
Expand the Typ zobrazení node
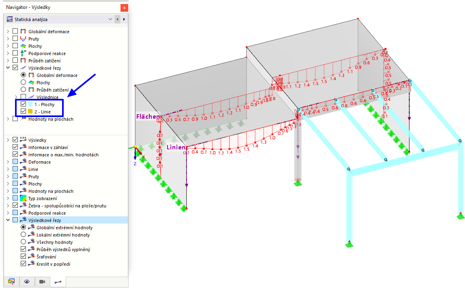pos(8,198)
